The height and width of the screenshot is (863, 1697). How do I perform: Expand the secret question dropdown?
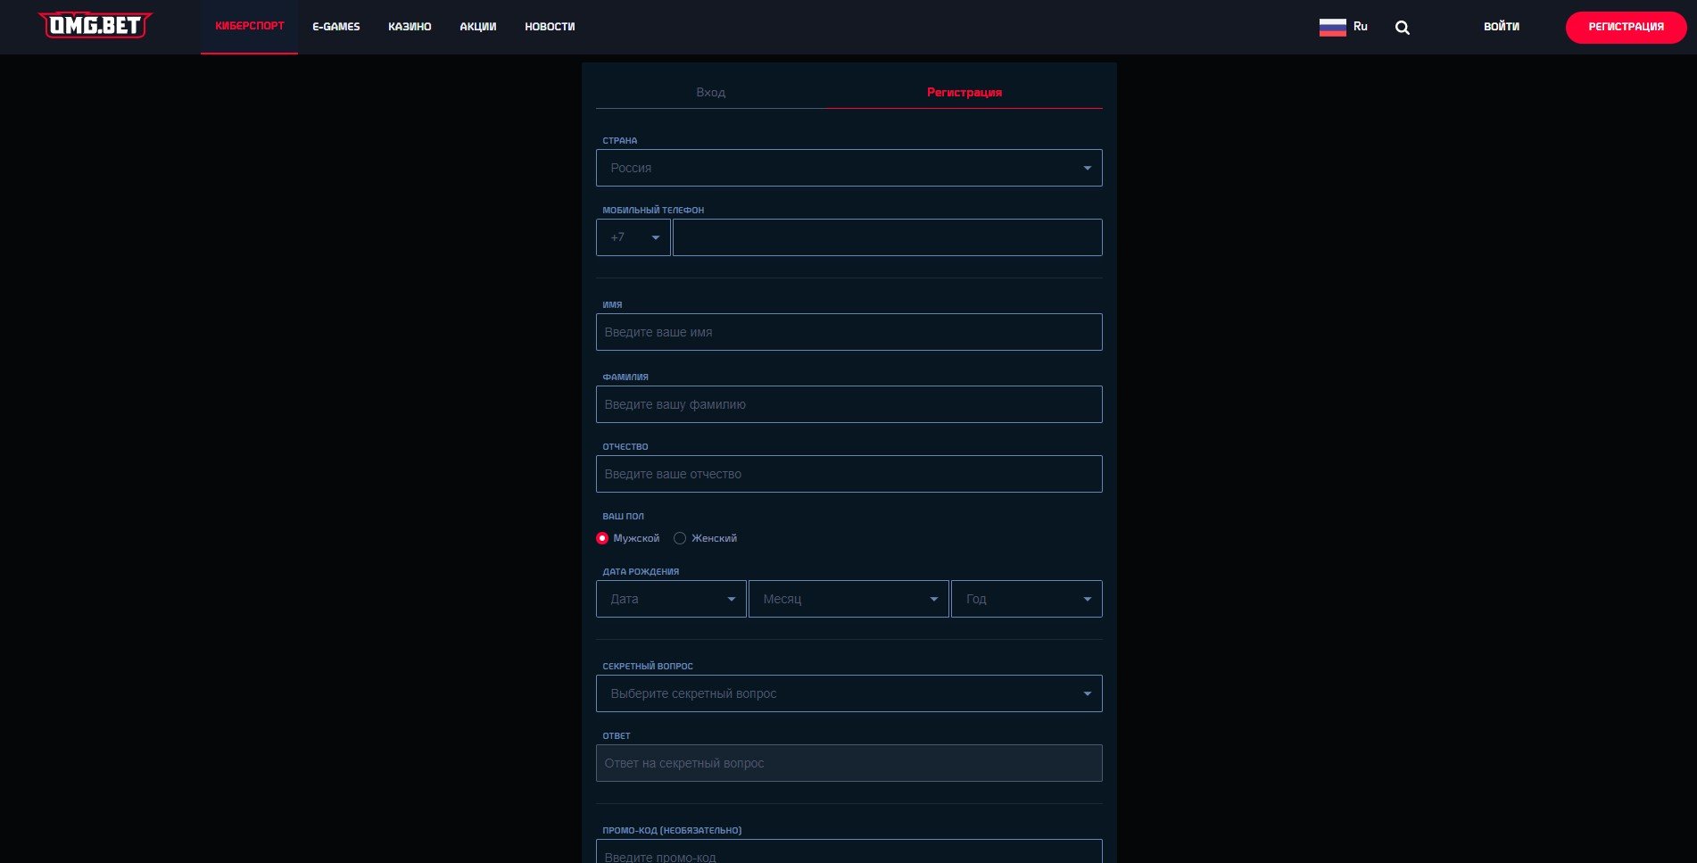848,693
